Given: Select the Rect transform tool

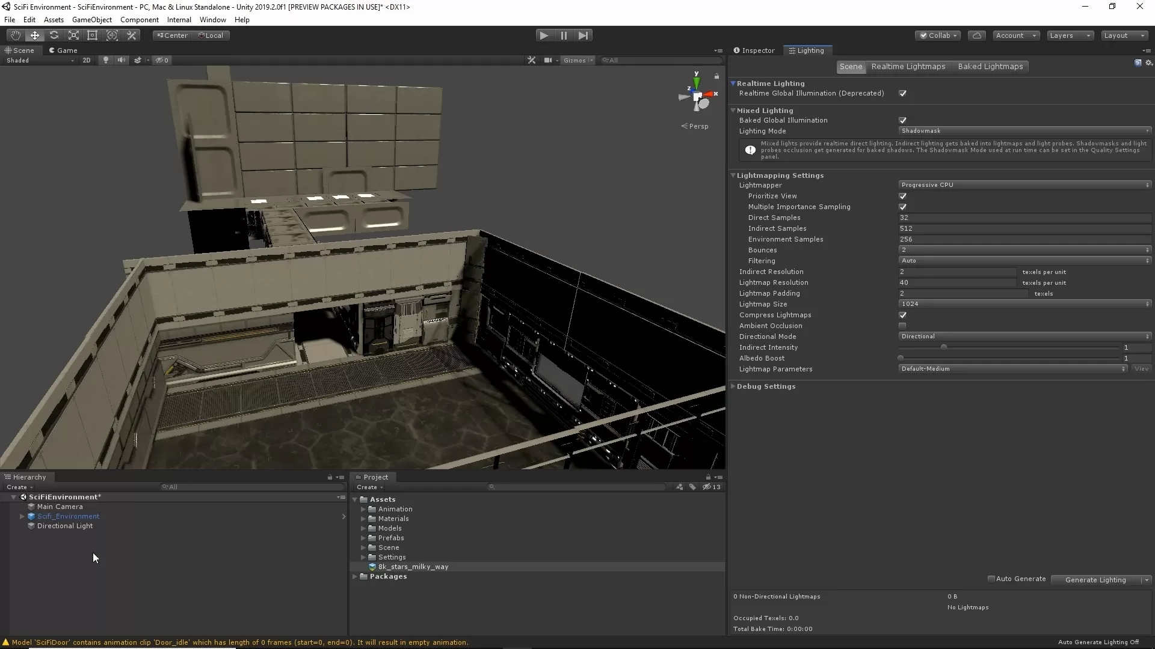Looking at the screenshot, I should (x=93, y=35).
